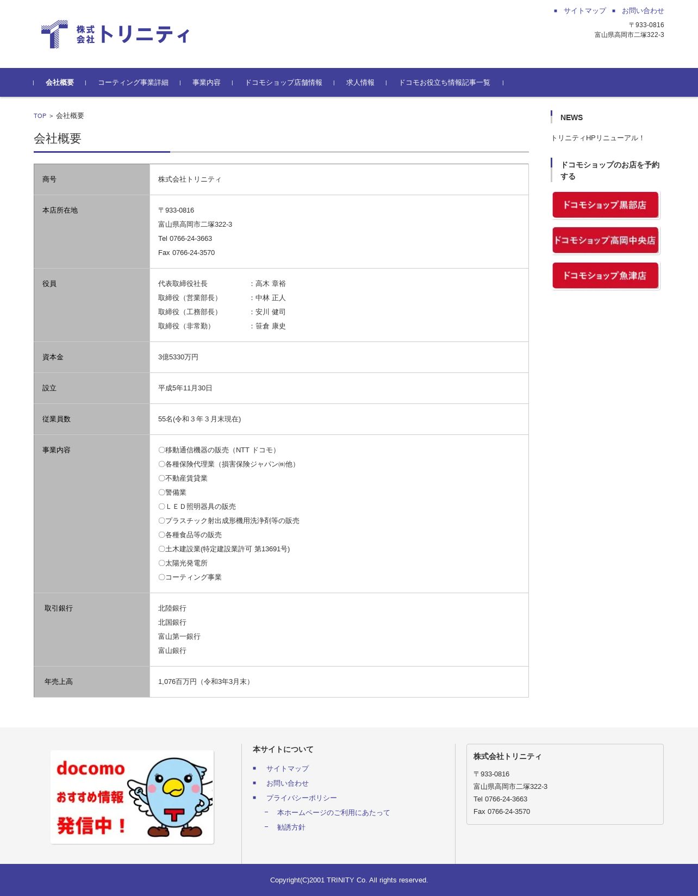Screen dimensions: 698x896
Task: Click the 1,076百万円 sales value
Action: click(205, 682)
